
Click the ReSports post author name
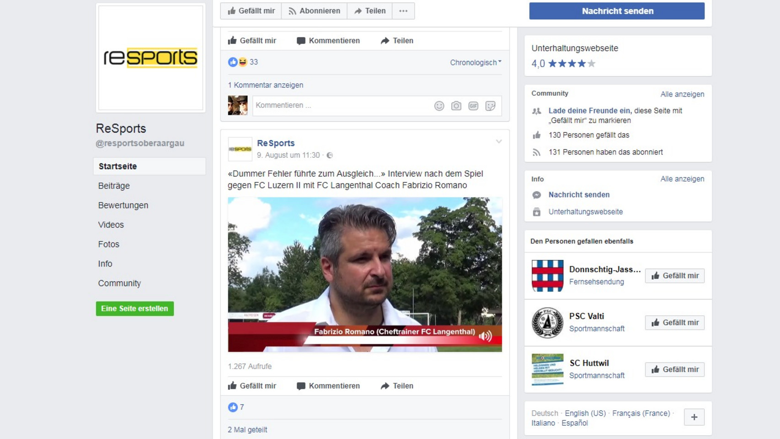pyautogui.click(x=276, y=143)
